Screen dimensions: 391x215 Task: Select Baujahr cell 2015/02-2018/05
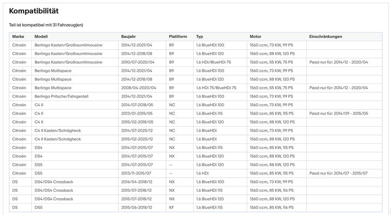point(137,122)
